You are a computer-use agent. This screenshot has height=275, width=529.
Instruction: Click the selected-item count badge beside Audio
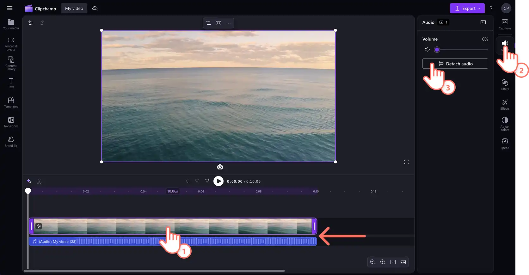[x=444, y=22]
